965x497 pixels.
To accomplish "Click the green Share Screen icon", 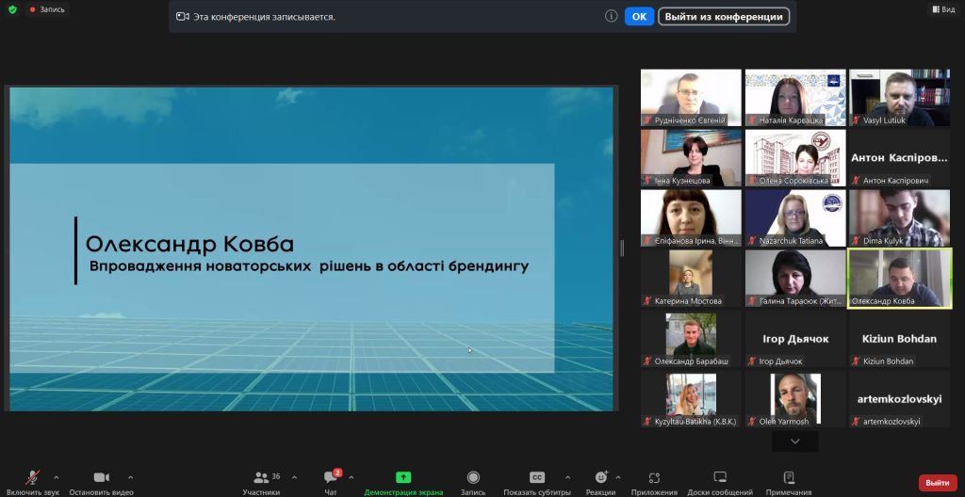I will [403, 477].
